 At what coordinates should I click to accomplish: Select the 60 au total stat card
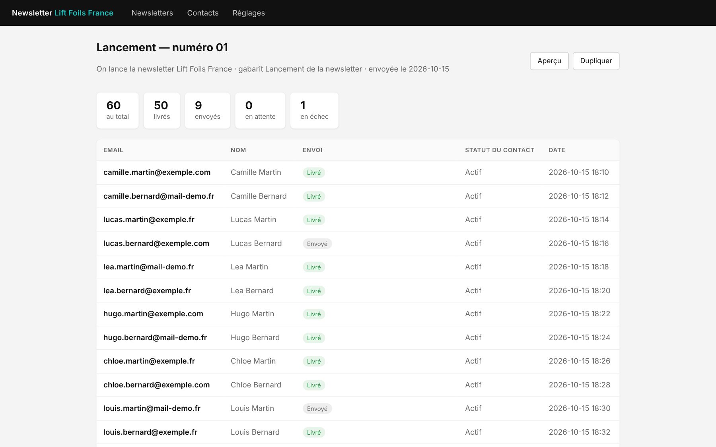tap(117, 110)
